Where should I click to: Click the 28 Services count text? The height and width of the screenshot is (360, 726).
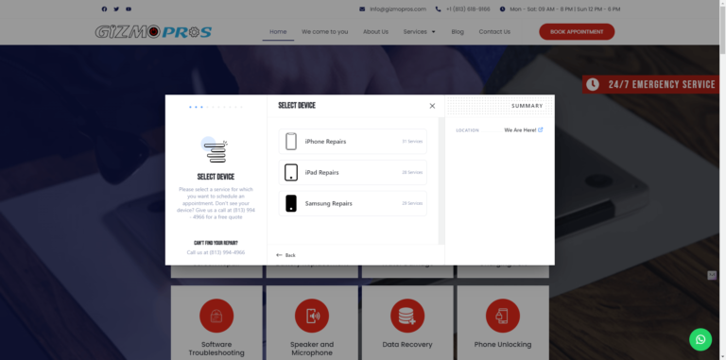point(412,172)
